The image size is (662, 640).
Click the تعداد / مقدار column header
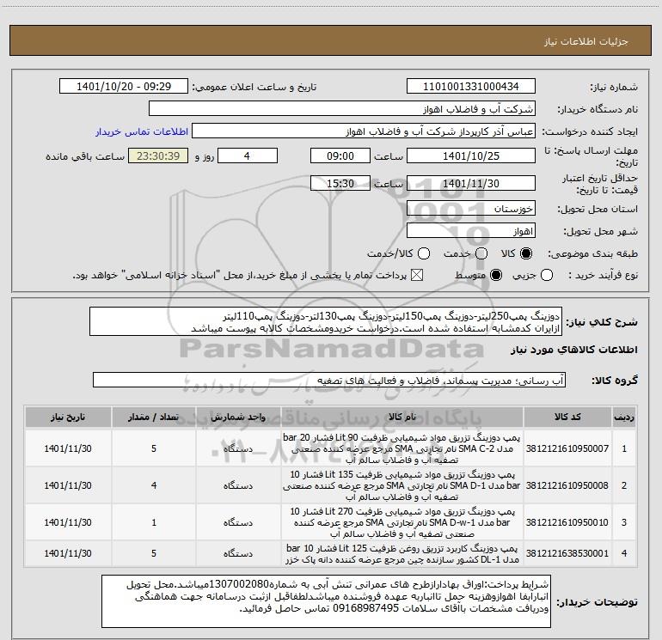tap(154, 417)
